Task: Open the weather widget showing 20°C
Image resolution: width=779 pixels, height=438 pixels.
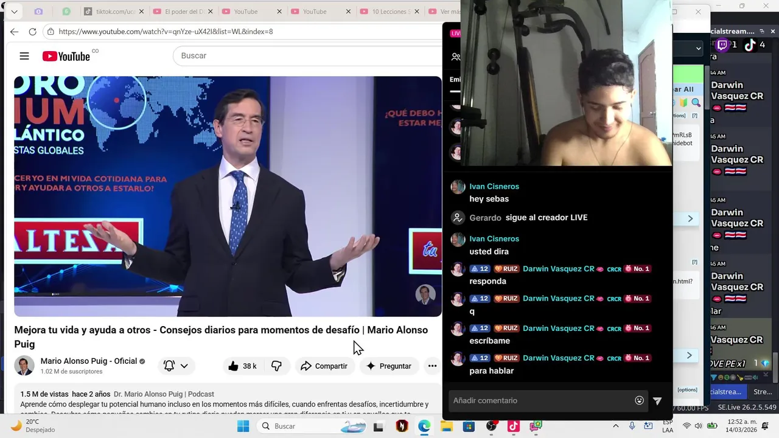Action: [33, 426]
